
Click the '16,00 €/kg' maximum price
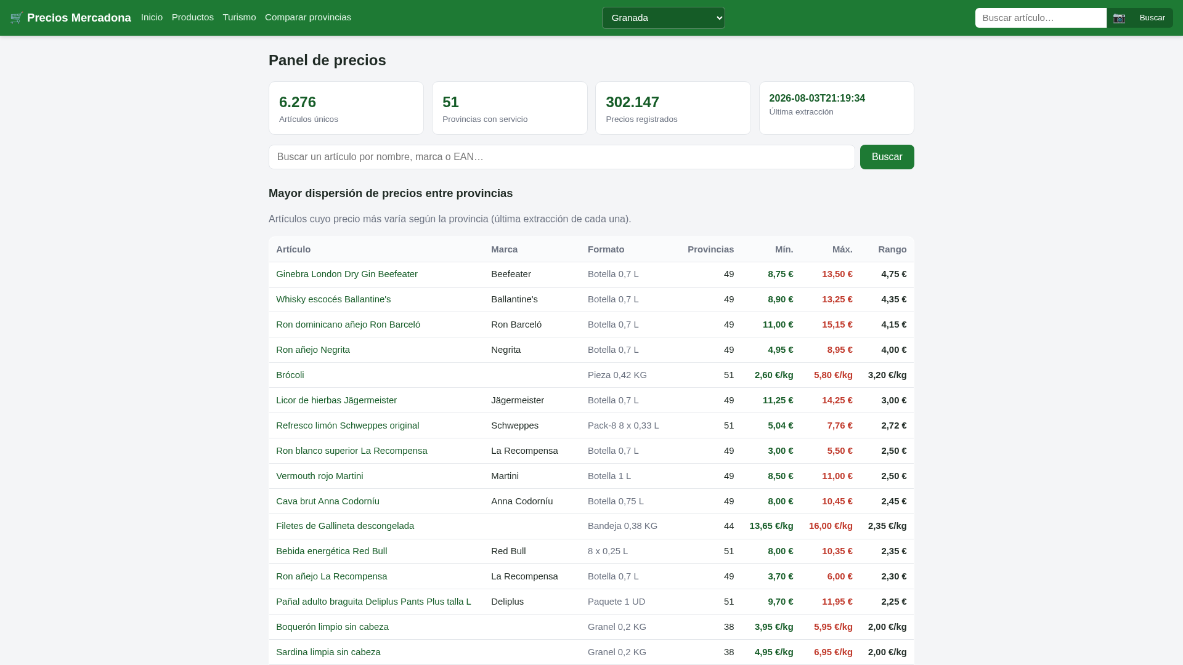[831, 526]
